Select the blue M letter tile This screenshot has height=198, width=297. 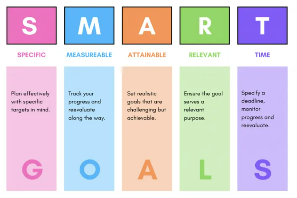pyautogui.click(x=89, y=26)
